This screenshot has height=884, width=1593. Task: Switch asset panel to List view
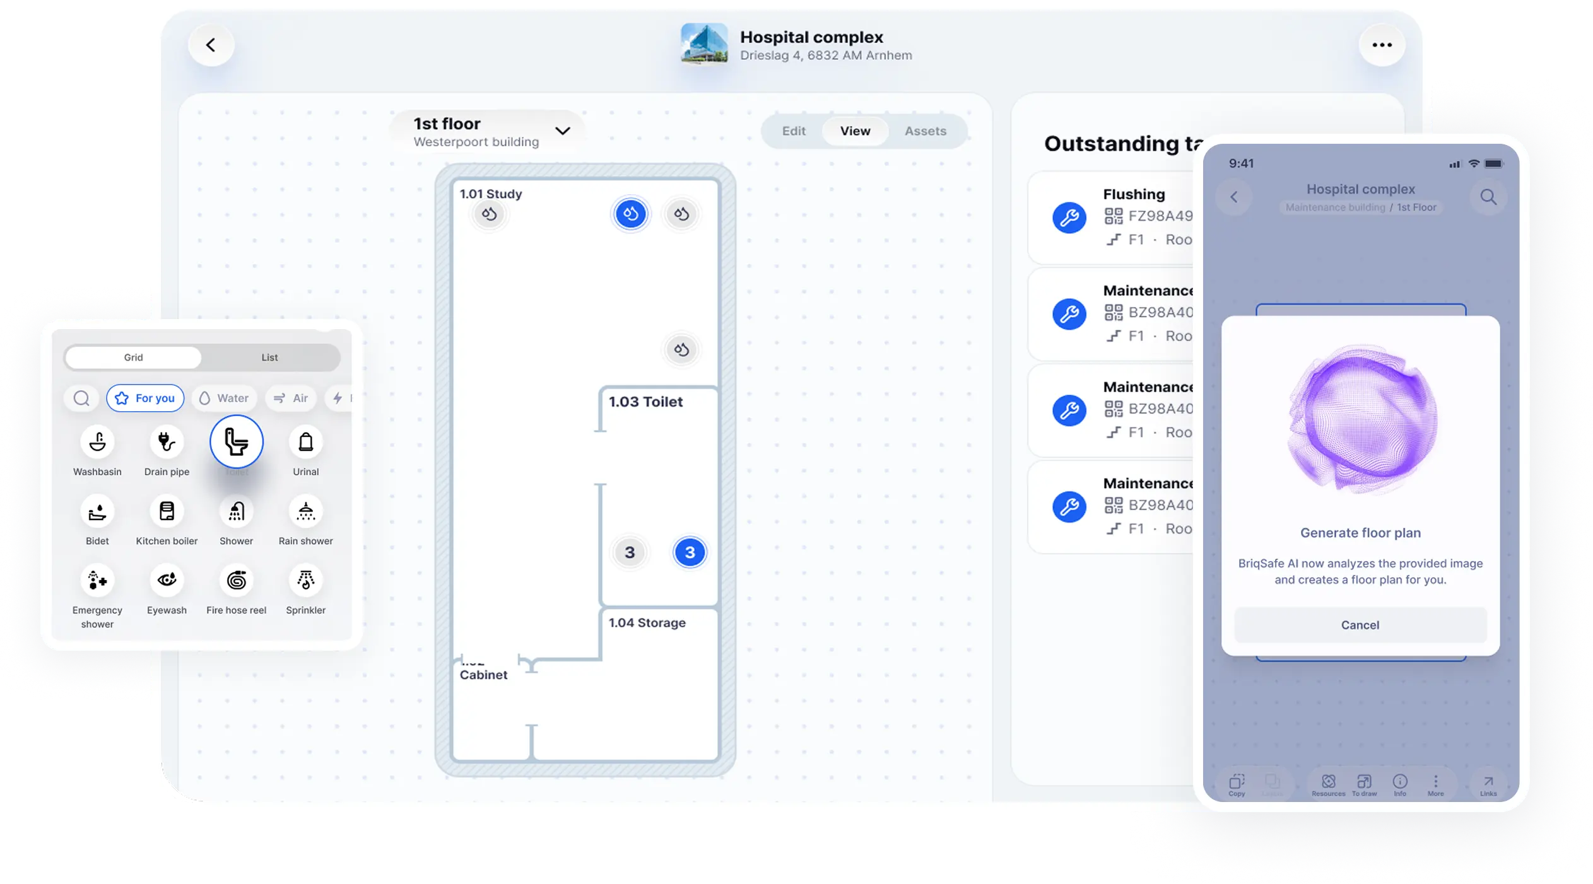pyautogui.click(x=269, y=358)
